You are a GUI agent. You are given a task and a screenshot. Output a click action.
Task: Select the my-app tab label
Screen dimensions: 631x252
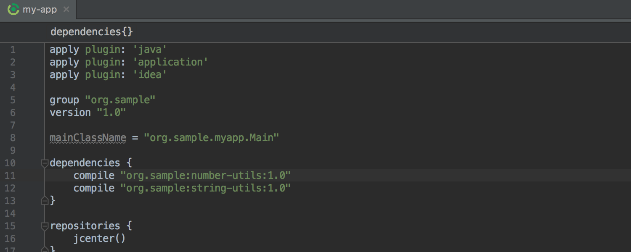pyautogui.click(x=40, y=9)
